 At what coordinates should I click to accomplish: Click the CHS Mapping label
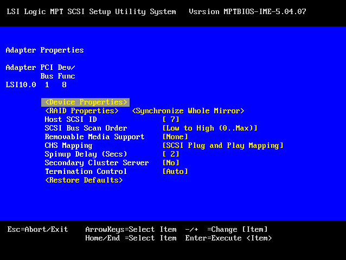68,146
